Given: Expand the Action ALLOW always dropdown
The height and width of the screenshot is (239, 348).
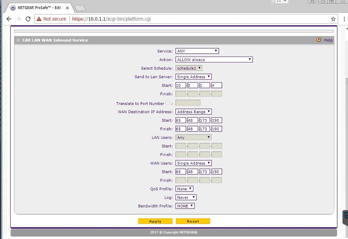Looking at the screenshot, I should tap(214, 60).
